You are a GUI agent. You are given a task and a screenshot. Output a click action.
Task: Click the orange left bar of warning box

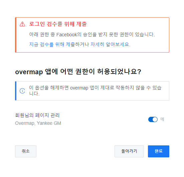(16, 35)
